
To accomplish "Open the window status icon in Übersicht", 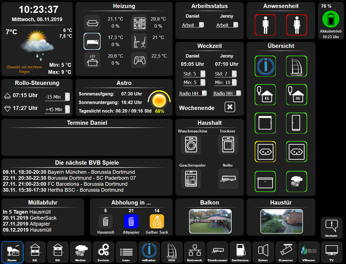I will (265, 123).
